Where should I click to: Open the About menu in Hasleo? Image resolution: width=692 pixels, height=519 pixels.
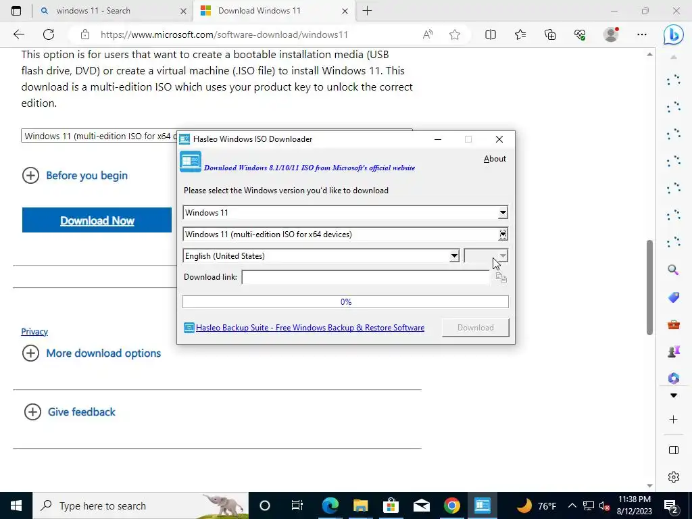(x=495, y=159)
